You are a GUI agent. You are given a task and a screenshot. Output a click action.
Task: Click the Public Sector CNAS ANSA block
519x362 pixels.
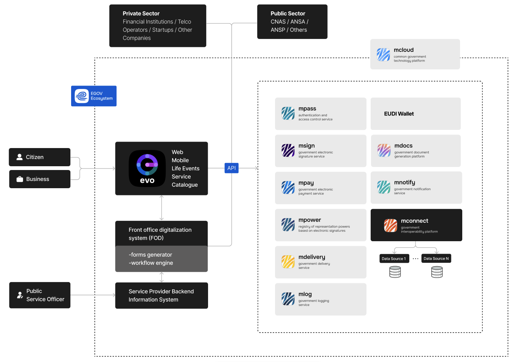pos(292,22)
